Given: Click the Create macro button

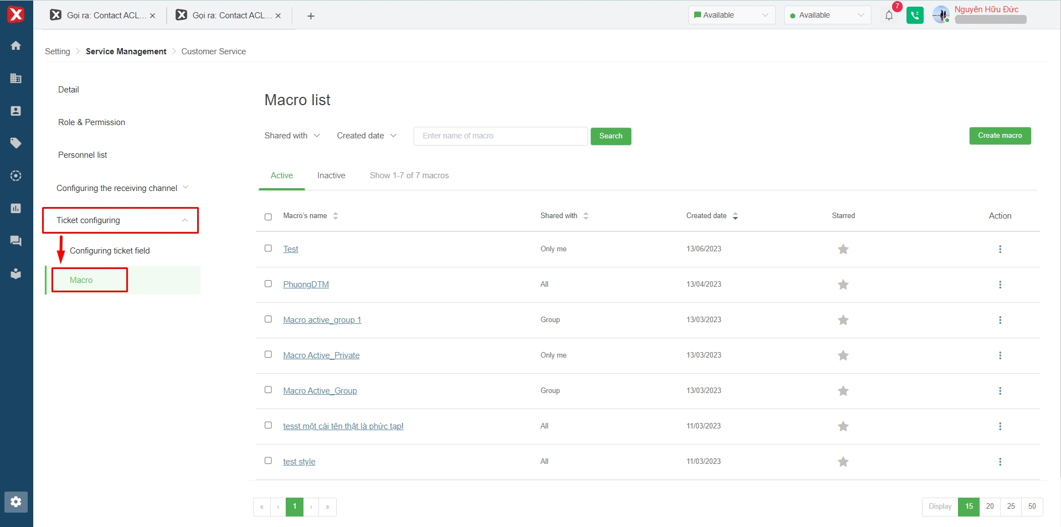Looking at the screenshot, I should pos(1000,136).
